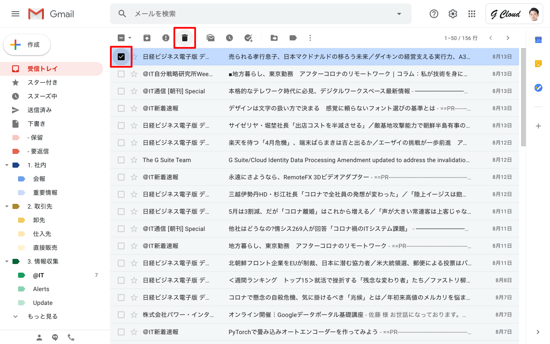Screen dimensions: 550x344
Task: Collapse side panel with bottom chevron
Action: [x=538, y=332]
